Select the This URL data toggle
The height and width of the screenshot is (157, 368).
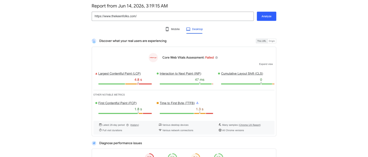tap(262, 41)
